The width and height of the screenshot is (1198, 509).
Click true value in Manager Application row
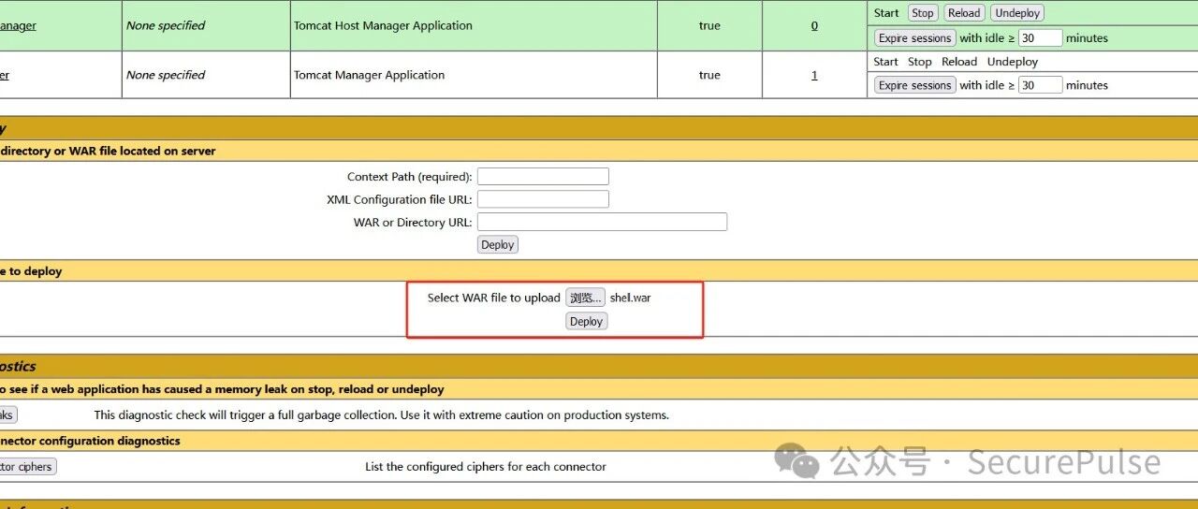(709, 75)
